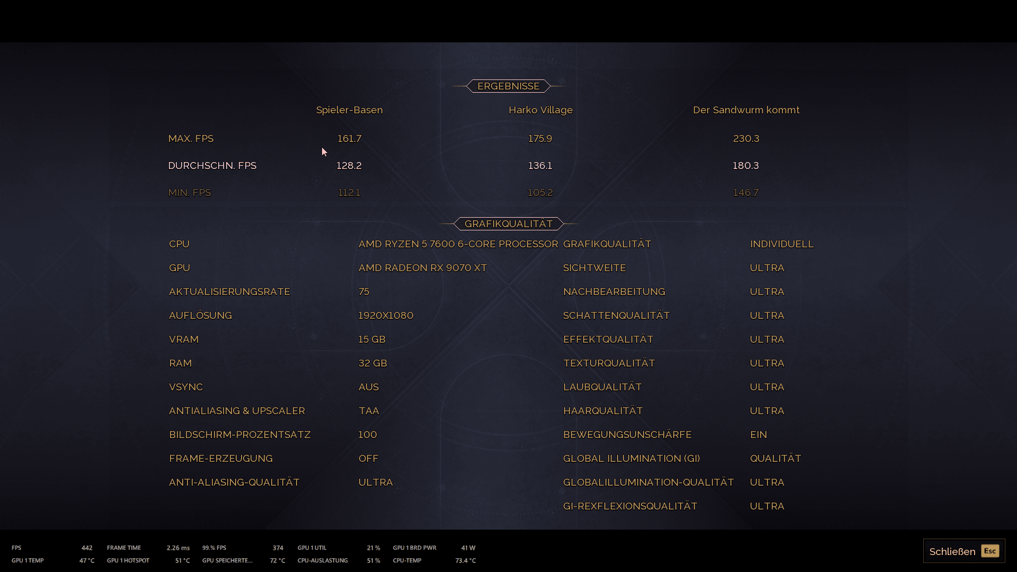Click the VSYNC AUS value
This screenshot has height=572, width=1017.
(368, 387)
